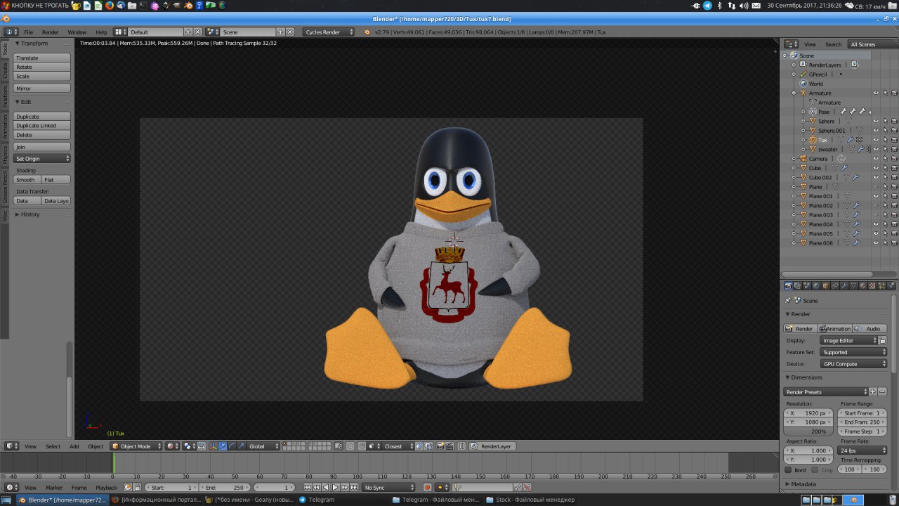The height and width of the screenshot is (506, 899).
Task: Toggle the lock interface icon beside Display
Action: (882, 341)
